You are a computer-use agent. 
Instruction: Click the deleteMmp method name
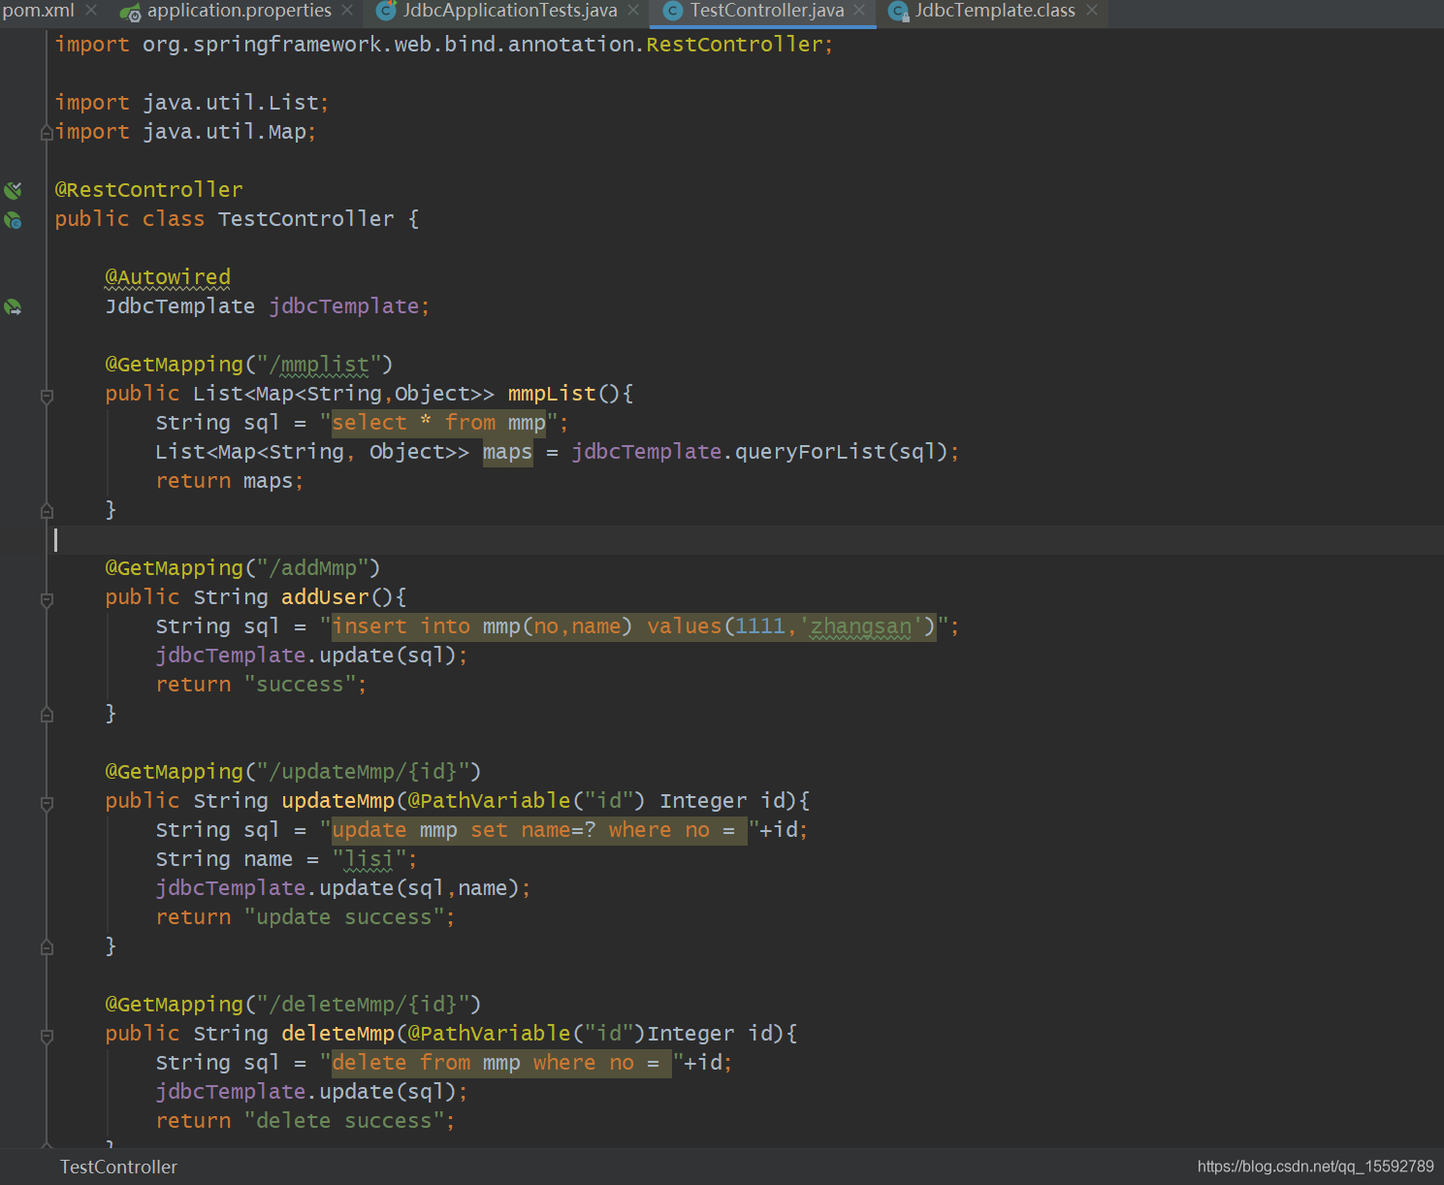click(x=337, y=1034)
